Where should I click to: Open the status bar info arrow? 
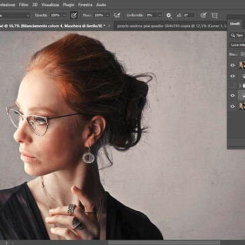coord(6,242)
